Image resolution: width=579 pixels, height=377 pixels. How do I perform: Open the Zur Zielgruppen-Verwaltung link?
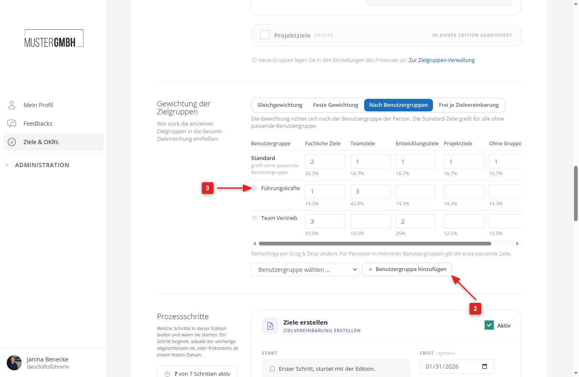(x=442, y=60)
